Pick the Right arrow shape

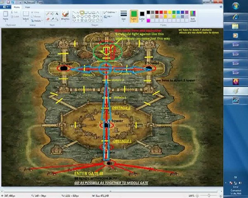coord(90,16)
